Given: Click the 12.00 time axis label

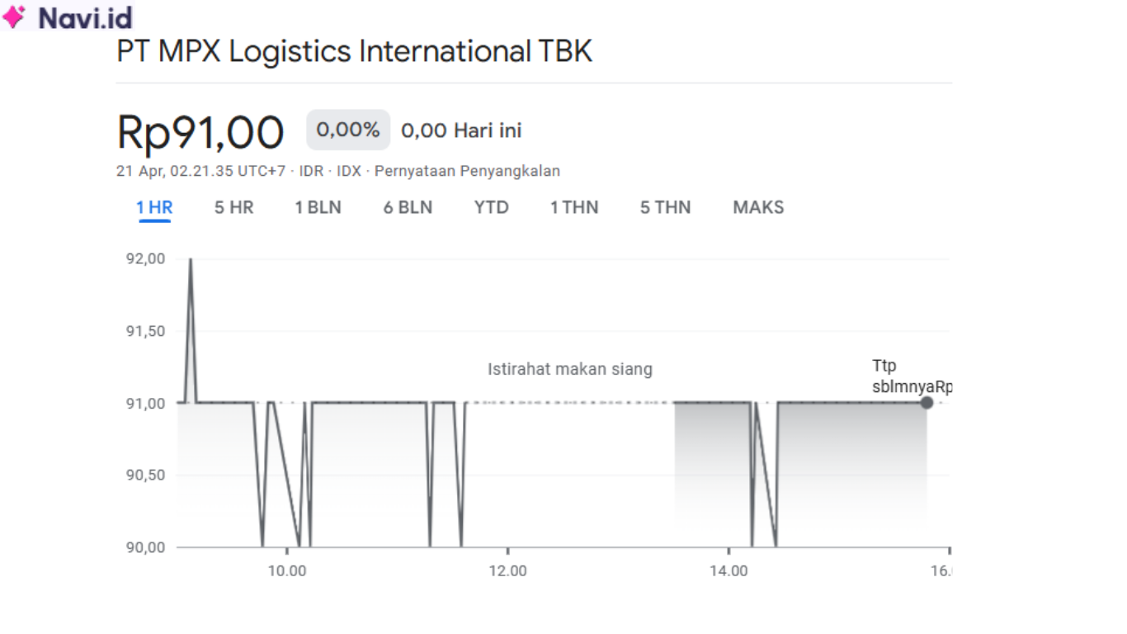Looking at the screenshot, I should 507,571.
